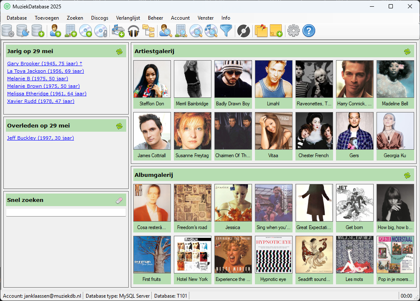Viewport: 420px width, 301px height.
Task: Open the Beheer menu
Action: [x=155, y=18]
